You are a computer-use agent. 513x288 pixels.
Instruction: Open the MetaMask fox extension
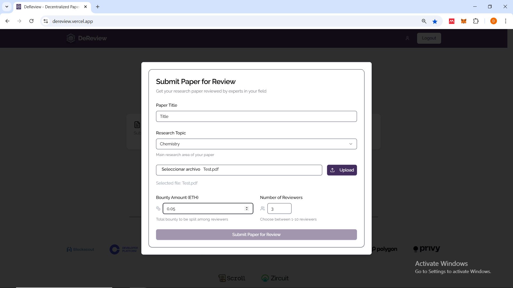464,21
